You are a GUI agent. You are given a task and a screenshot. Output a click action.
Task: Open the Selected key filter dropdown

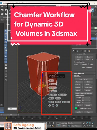[x=75, y=123]
